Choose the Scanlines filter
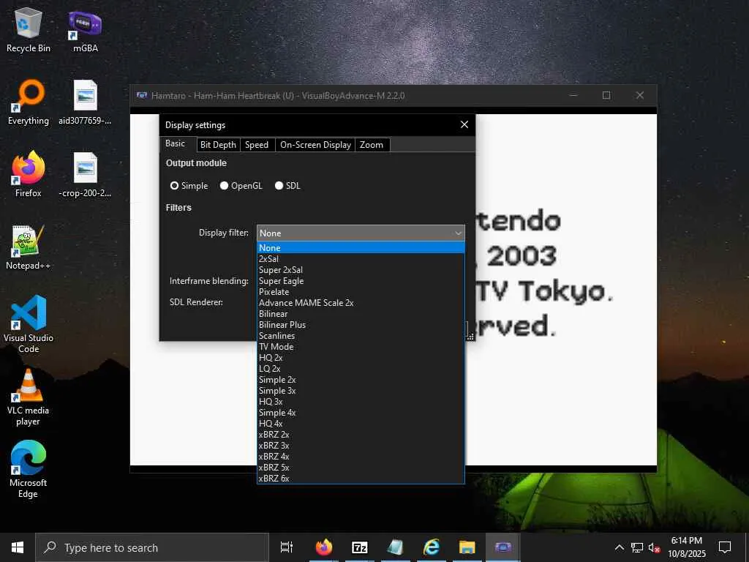Screen dimensions: 749x562 click(x=361, y=335)
